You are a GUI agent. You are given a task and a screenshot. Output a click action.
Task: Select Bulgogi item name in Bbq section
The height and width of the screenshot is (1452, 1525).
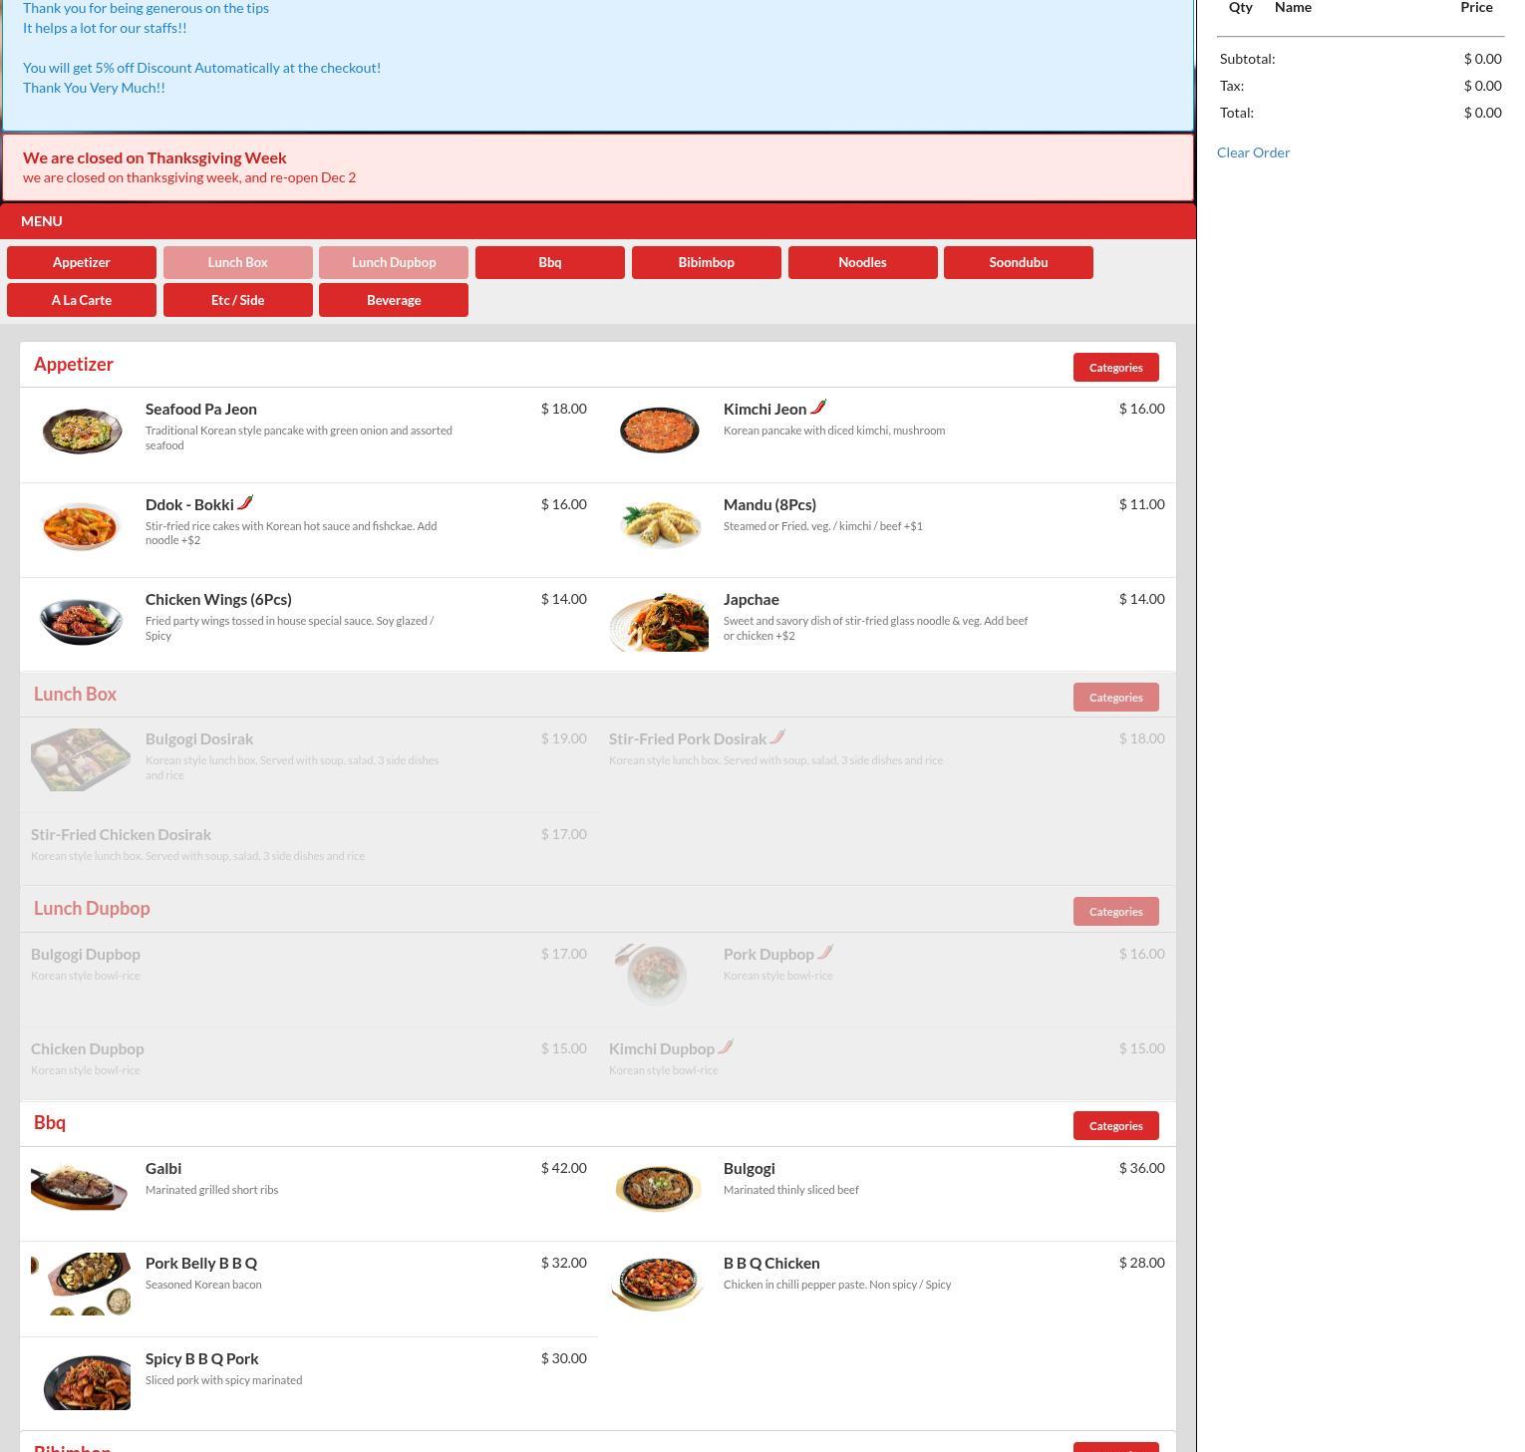point(750,1168)
